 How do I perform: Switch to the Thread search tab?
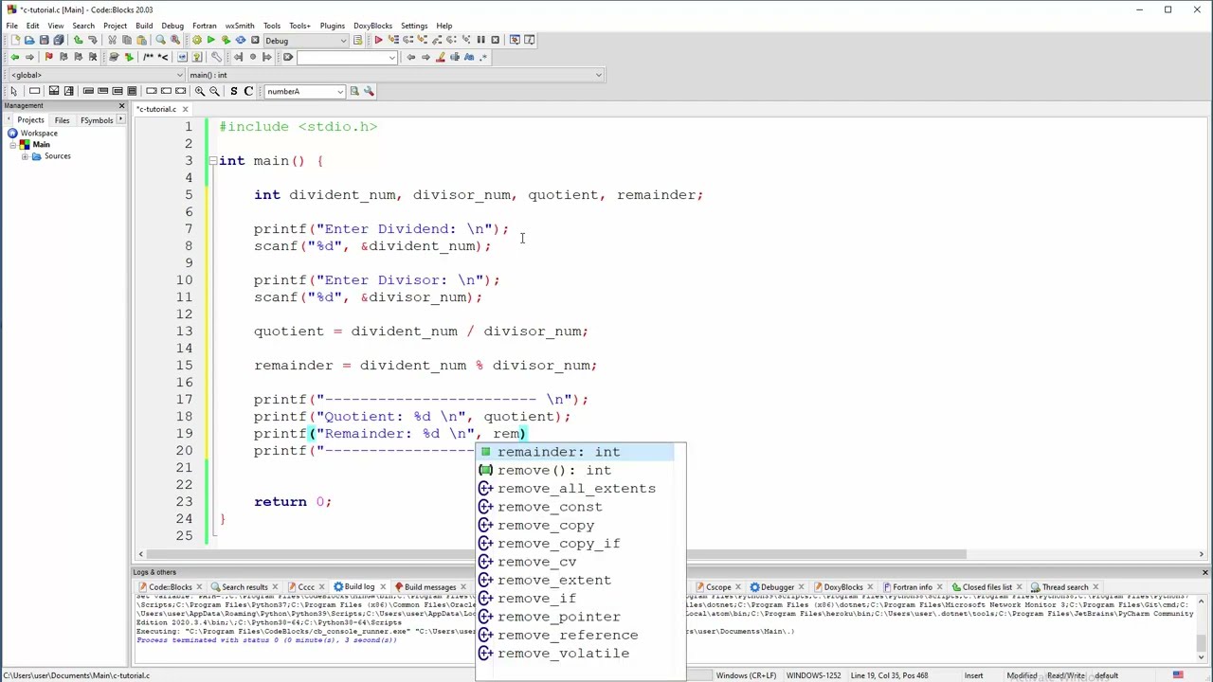(1065, 587)
